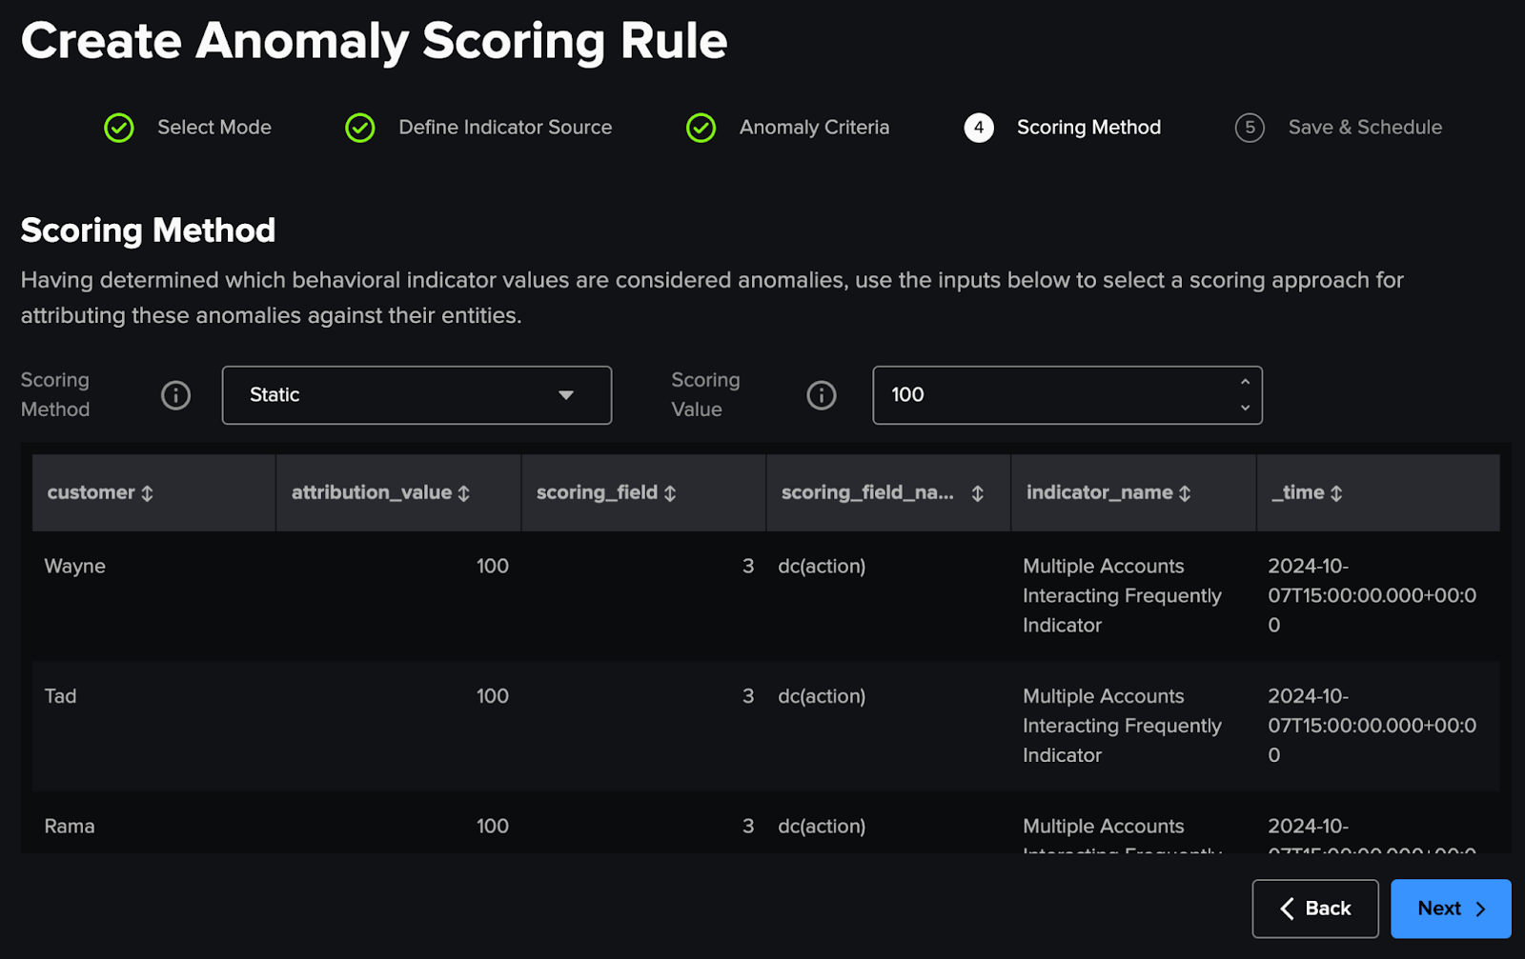This screenshot has width=1525, height=959.
Task: Sort by customer column arrows
Action: (x=147, y=493)
